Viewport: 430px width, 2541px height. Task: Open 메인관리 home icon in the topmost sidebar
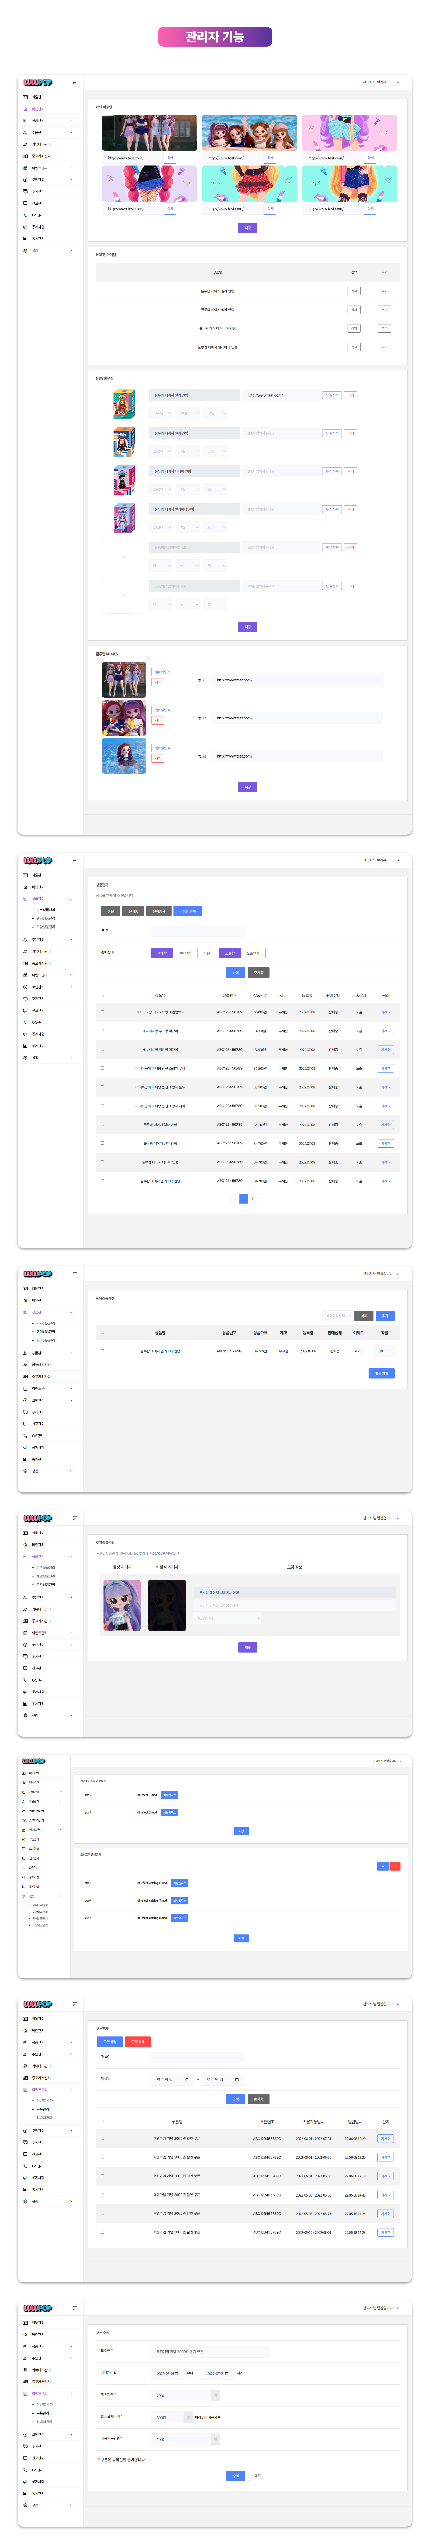pos(25,108)
